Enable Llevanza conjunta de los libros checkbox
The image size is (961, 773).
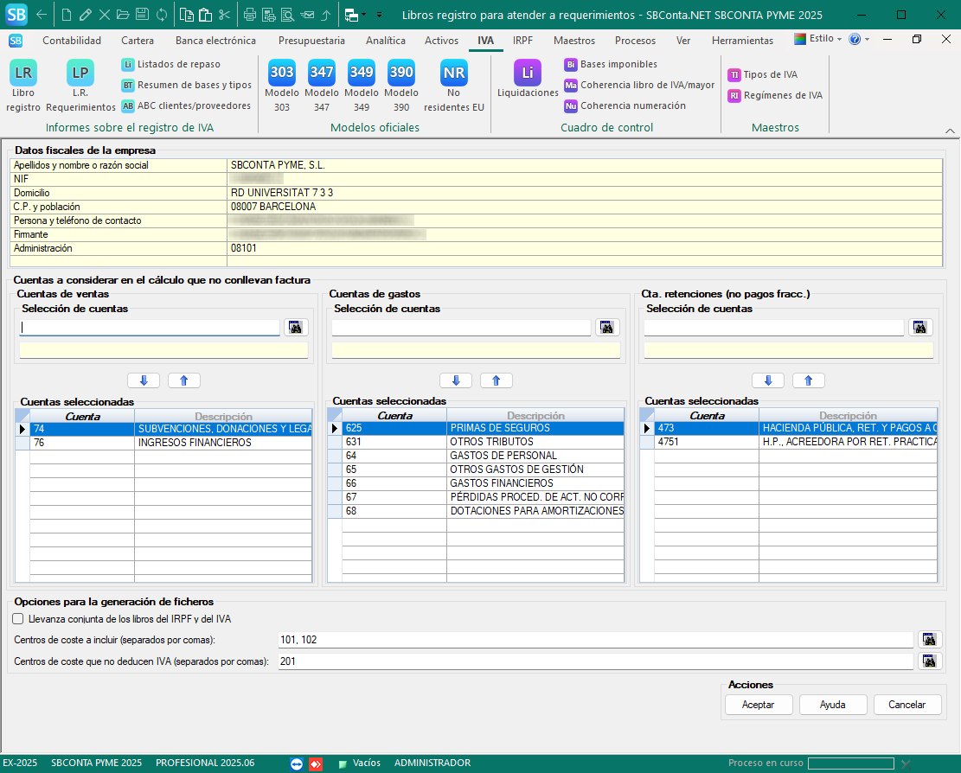(x=18, y=619)
